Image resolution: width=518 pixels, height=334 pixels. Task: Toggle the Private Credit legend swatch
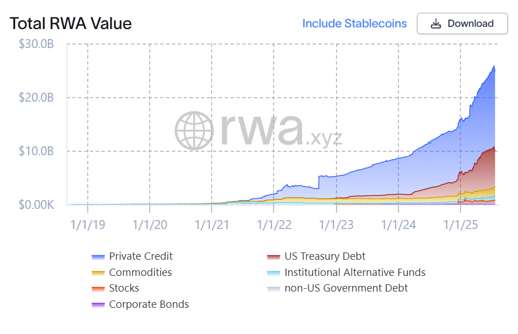pos(98,256)
